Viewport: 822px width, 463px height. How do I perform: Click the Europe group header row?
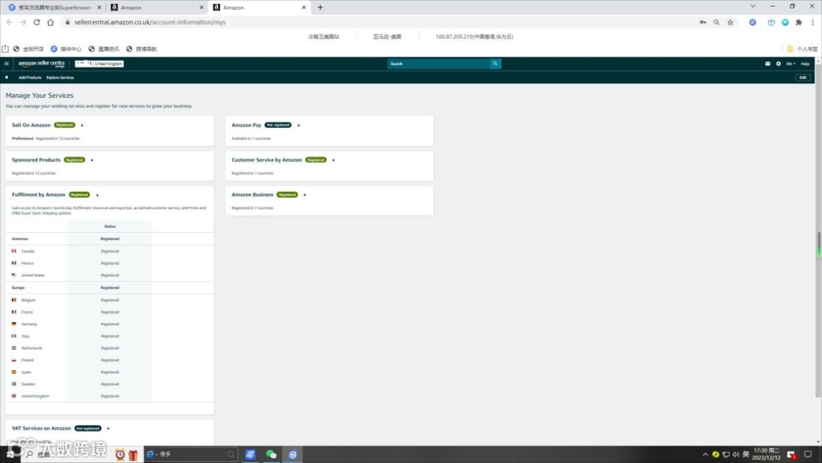click(110, 288)
